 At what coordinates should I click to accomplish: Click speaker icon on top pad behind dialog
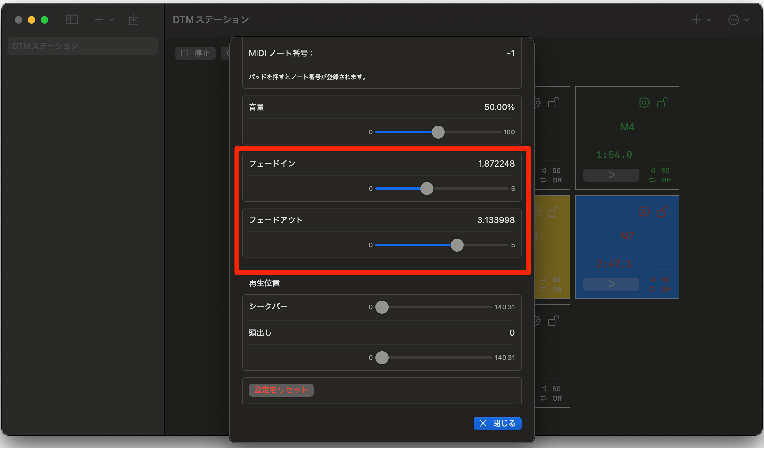click(x=544, y=171)
